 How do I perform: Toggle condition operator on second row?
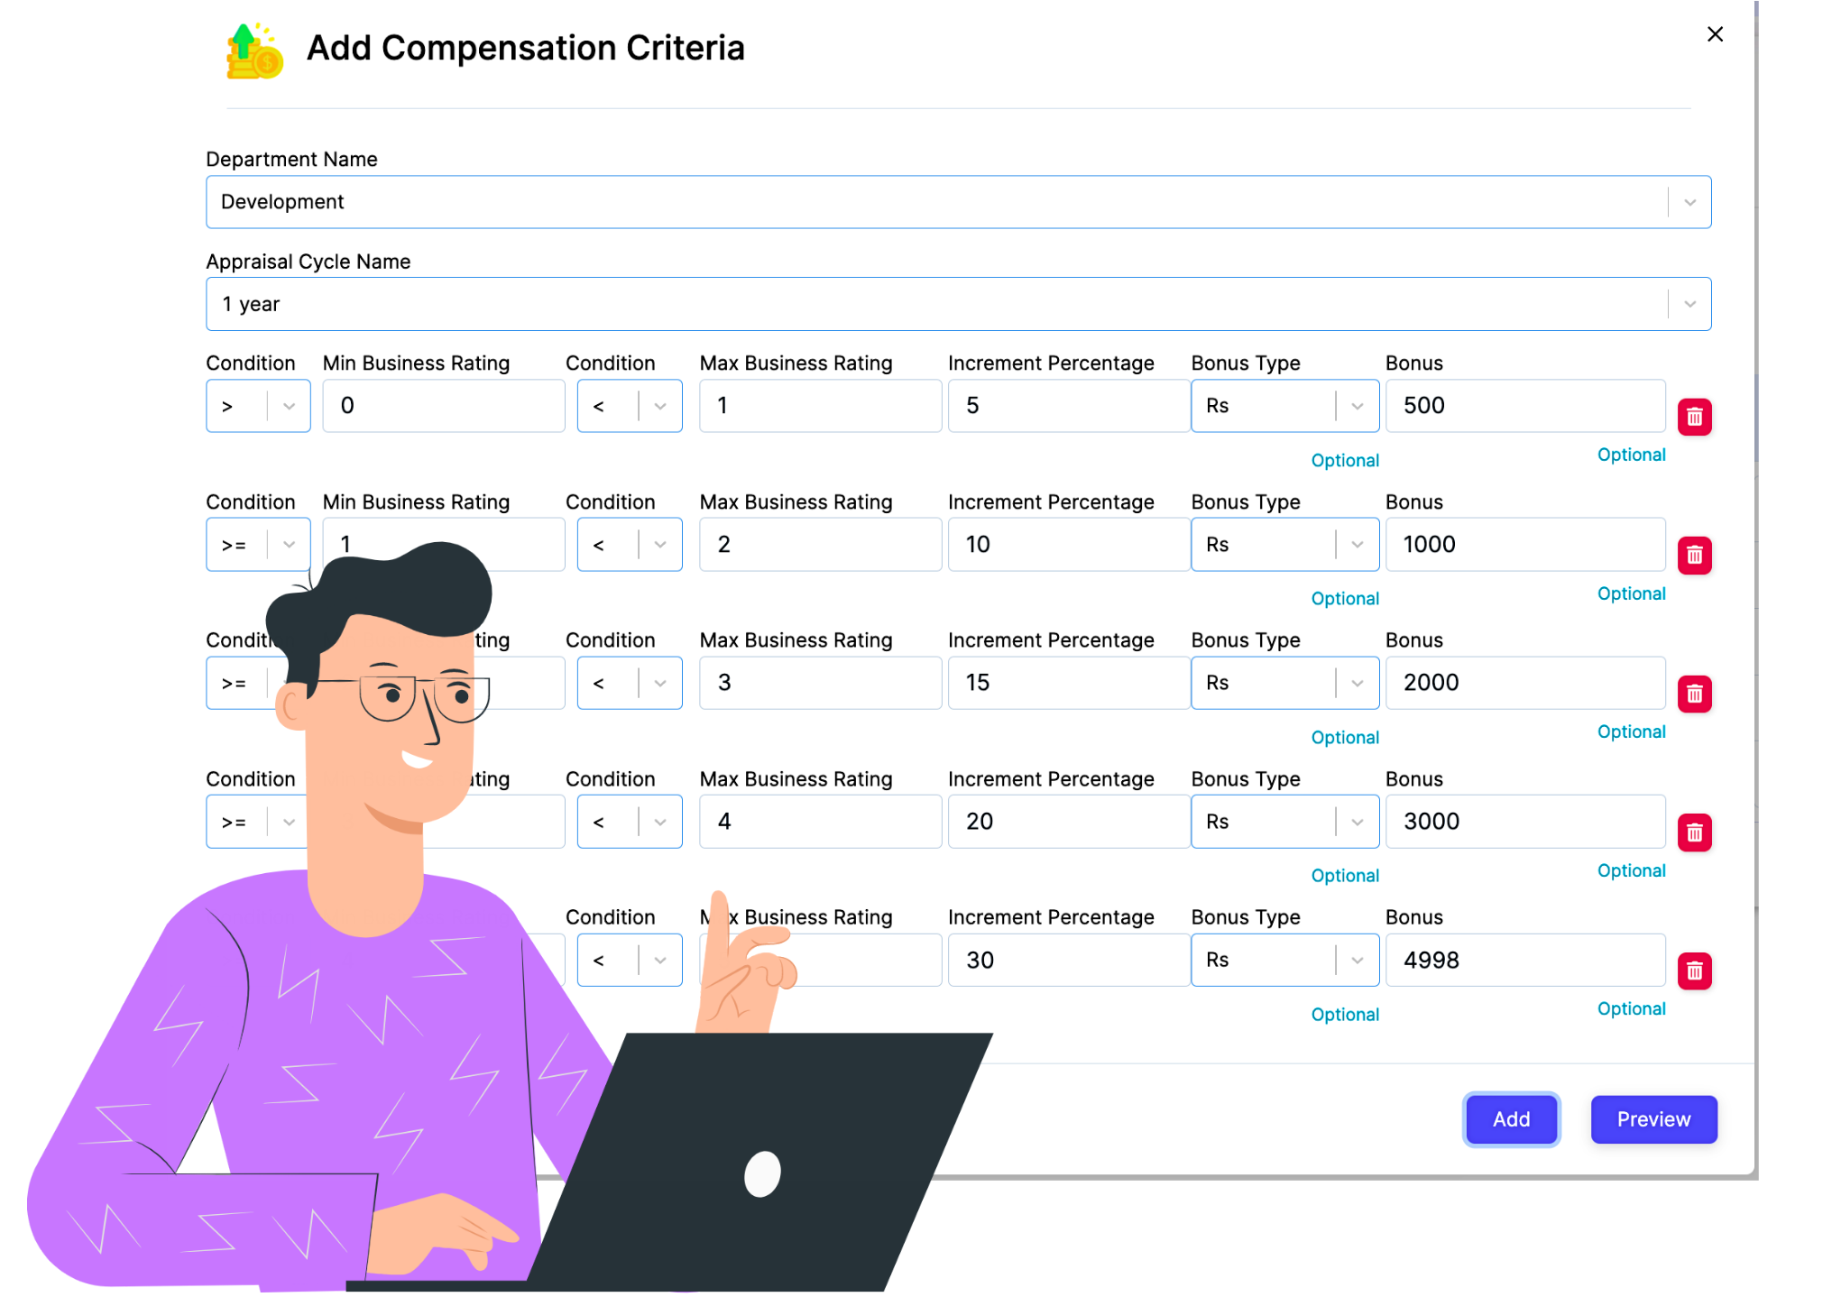click(290, 545)
